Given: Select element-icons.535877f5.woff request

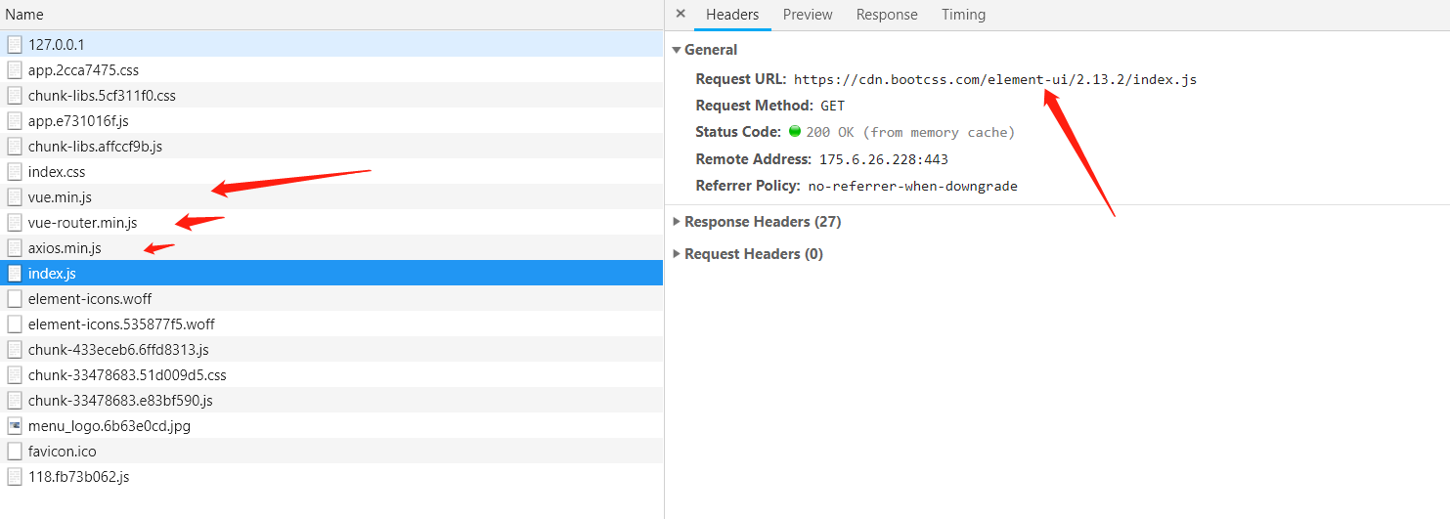Looking at the screenshot, I should tap(331, 324).
